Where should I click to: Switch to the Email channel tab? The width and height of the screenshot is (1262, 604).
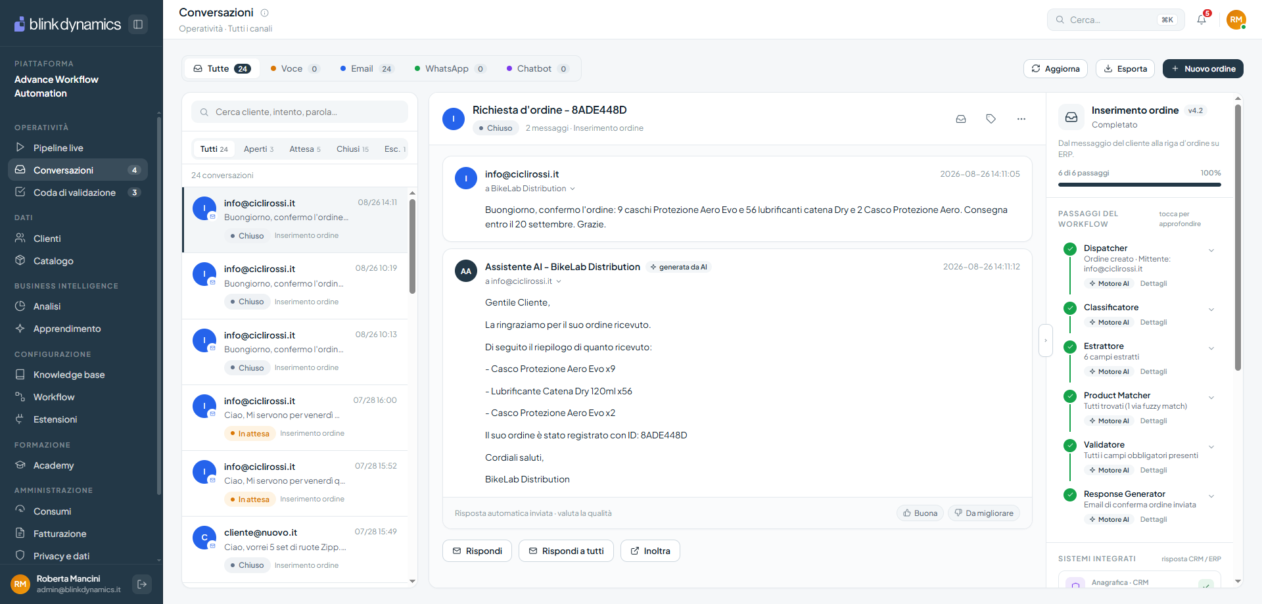click(366, 68)
